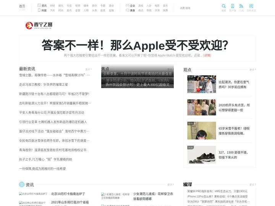Open 华为EMUI “多屏协同” article
This screenshot has height=206, width=275.
coord(218,202)
